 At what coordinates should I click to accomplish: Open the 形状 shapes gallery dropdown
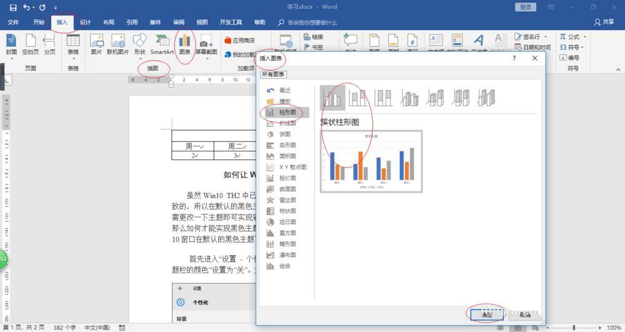pos(139,59)
